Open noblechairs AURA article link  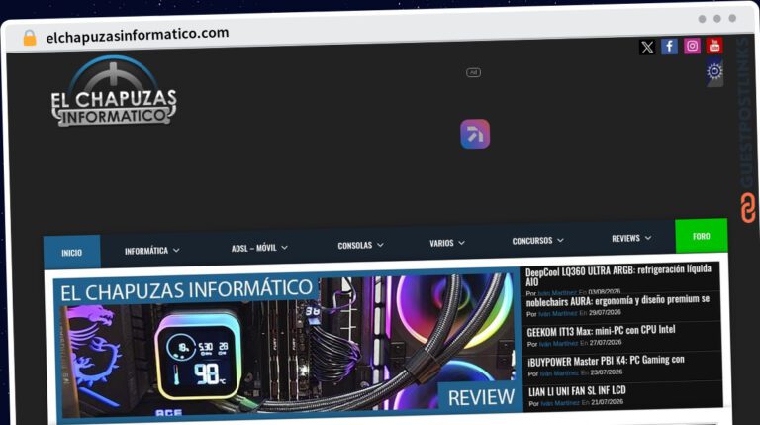(x=617, y=301)
